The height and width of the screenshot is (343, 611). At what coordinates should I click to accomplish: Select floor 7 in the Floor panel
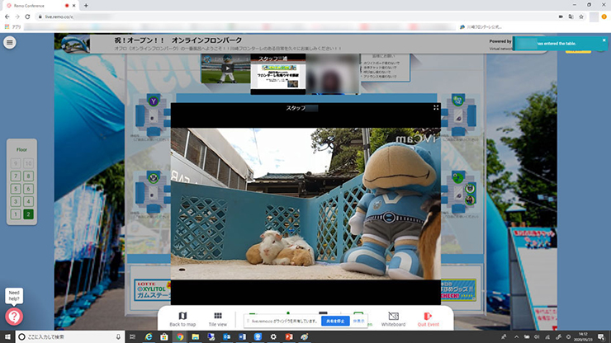16,176
